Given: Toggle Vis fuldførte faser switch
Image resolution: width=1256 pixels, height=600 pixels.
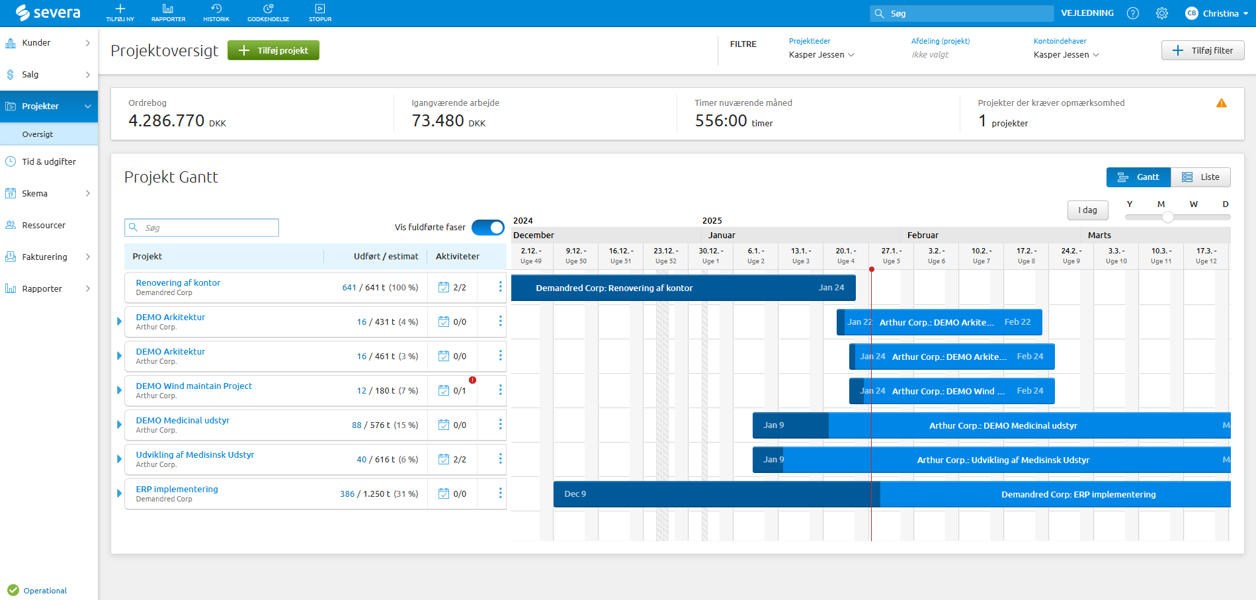Looking at the screenshot, I should [x=488, y=228].
